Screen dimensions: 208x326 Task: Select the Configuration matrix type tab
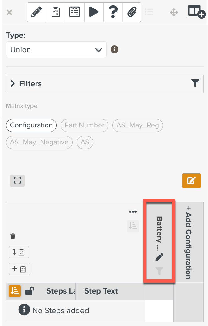31,125
